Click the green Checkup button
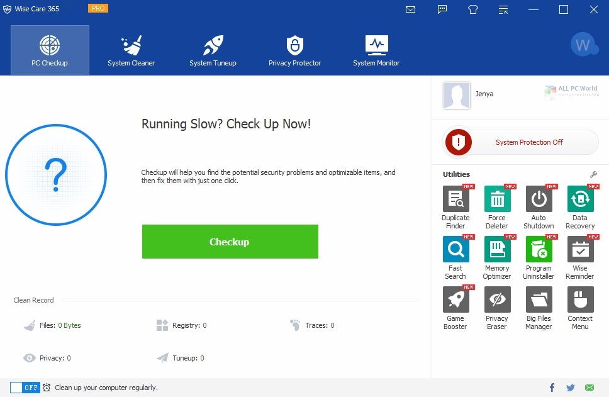Screen dimensions: 609x397 coord(230,242)
